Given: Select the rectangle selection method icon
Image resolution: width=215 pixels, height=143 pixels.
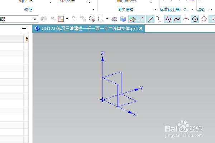Looking at the screenshot, I should [x=101, y=19].
